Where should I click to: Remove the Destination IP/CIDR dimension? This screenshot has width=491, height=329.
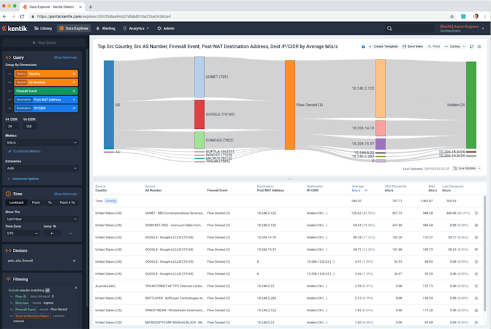pyautogui.click(x=74, y=108)
